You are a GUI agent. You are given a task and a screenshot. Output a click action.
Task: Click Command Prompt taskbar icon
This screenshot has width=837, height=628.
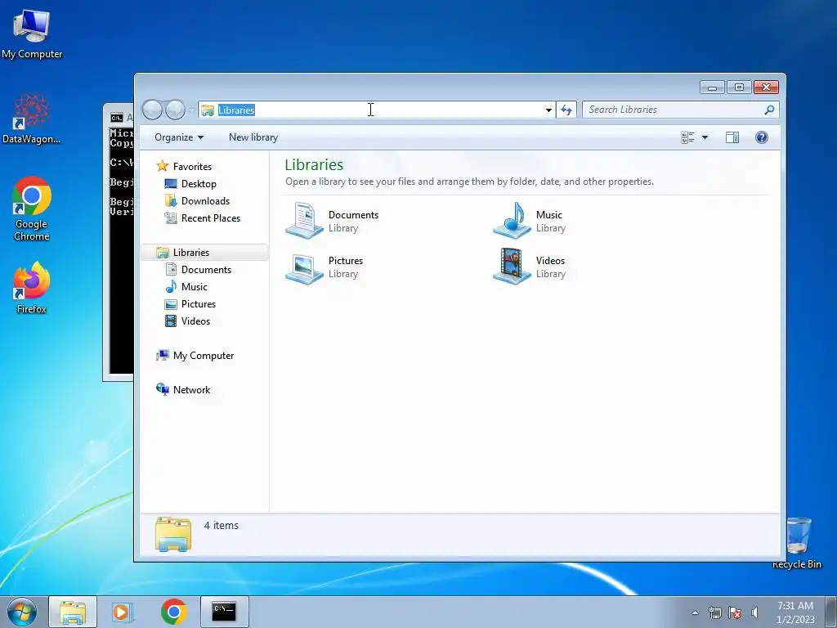coord(224,612)
